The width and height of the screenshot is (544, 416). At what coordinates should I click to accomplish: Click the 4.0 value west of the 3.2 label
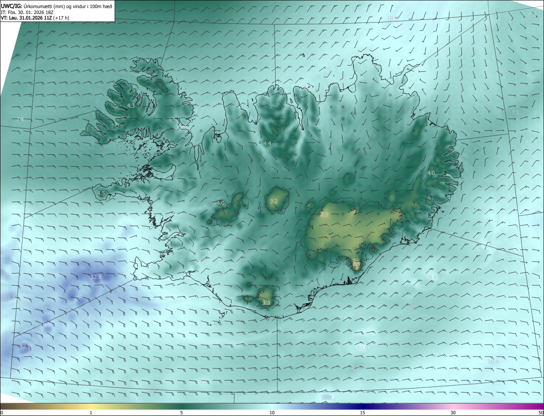click(x=220, y=203)
